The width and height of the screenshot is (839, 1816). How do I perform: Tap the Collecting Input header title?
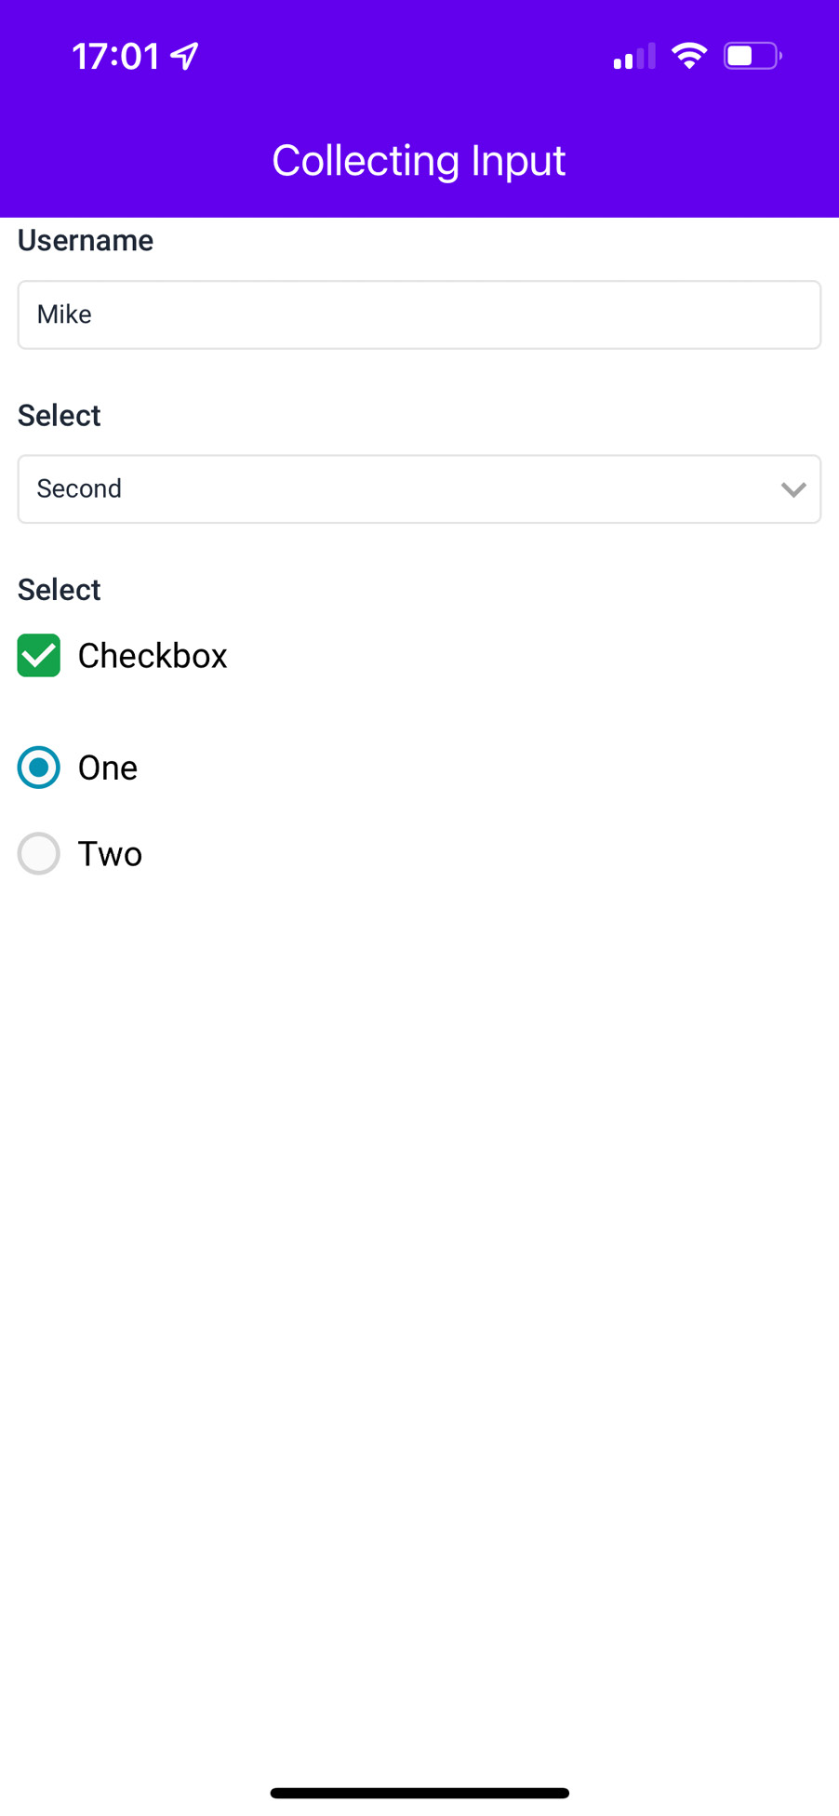(419, 161)
